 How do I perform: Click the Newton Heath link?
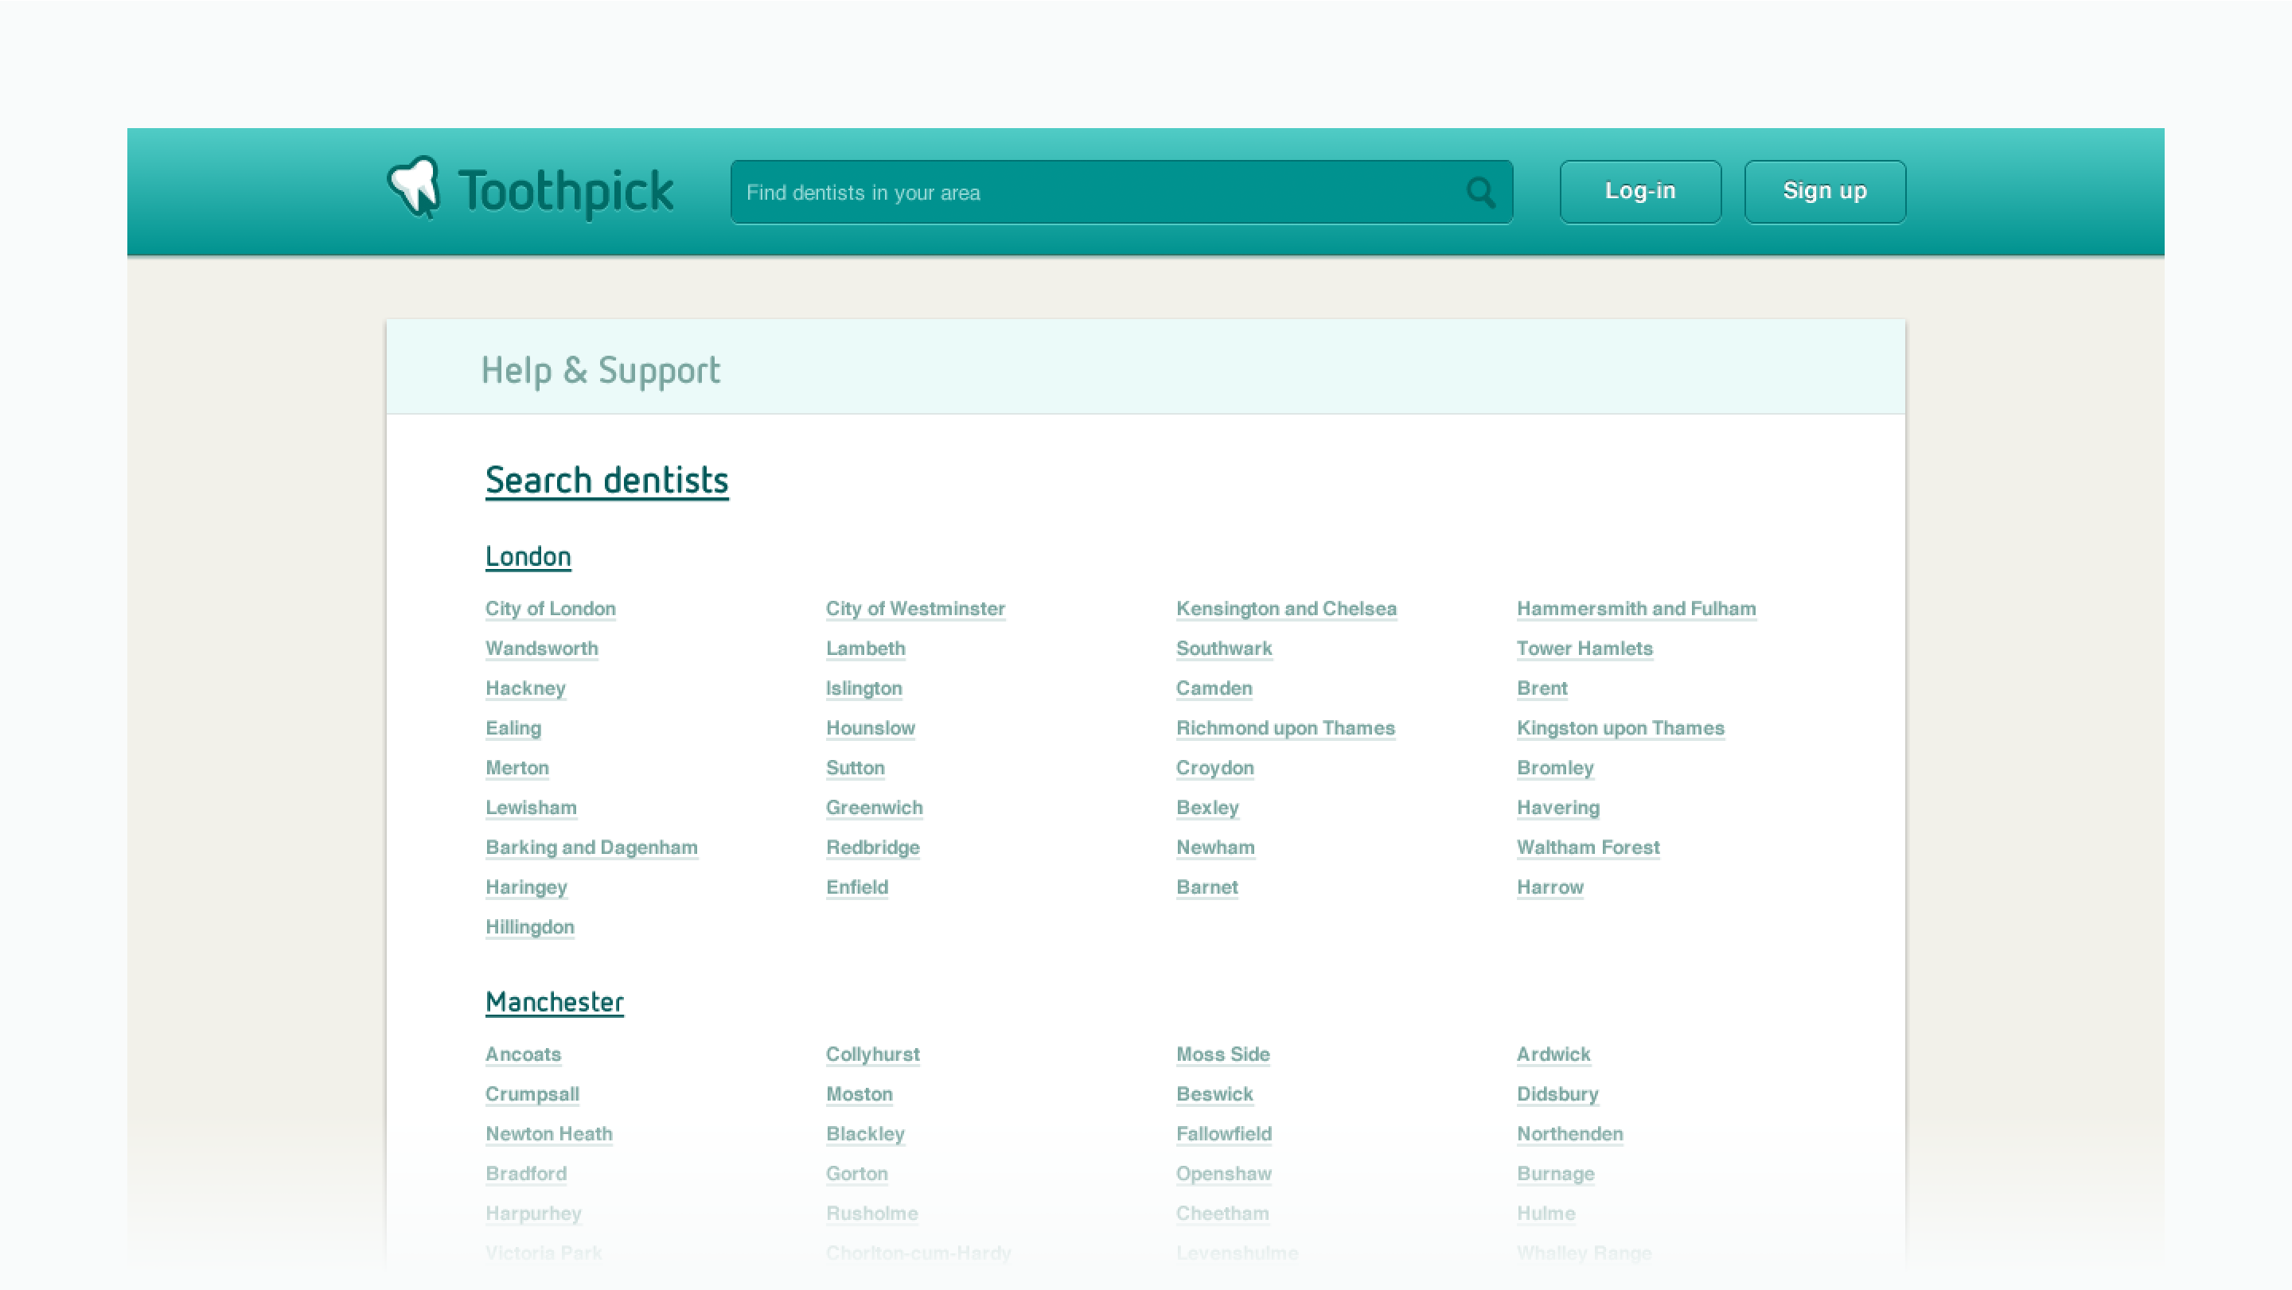click(x=548, y=1133)
